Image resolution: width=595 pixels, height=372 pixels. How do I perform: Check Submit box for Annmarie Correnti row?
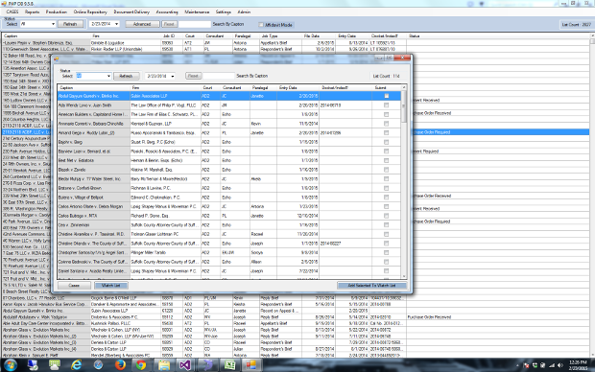point(387,124)
